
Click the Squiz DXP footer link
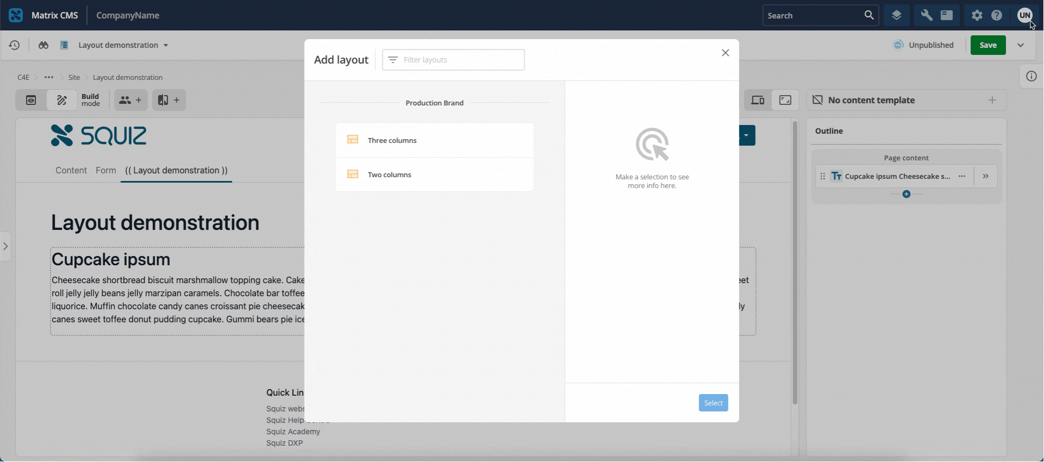(284, 443)
